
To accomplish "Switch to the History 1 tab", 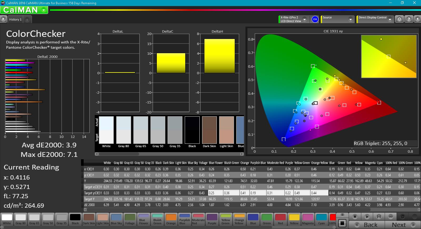I will [15, 19].
